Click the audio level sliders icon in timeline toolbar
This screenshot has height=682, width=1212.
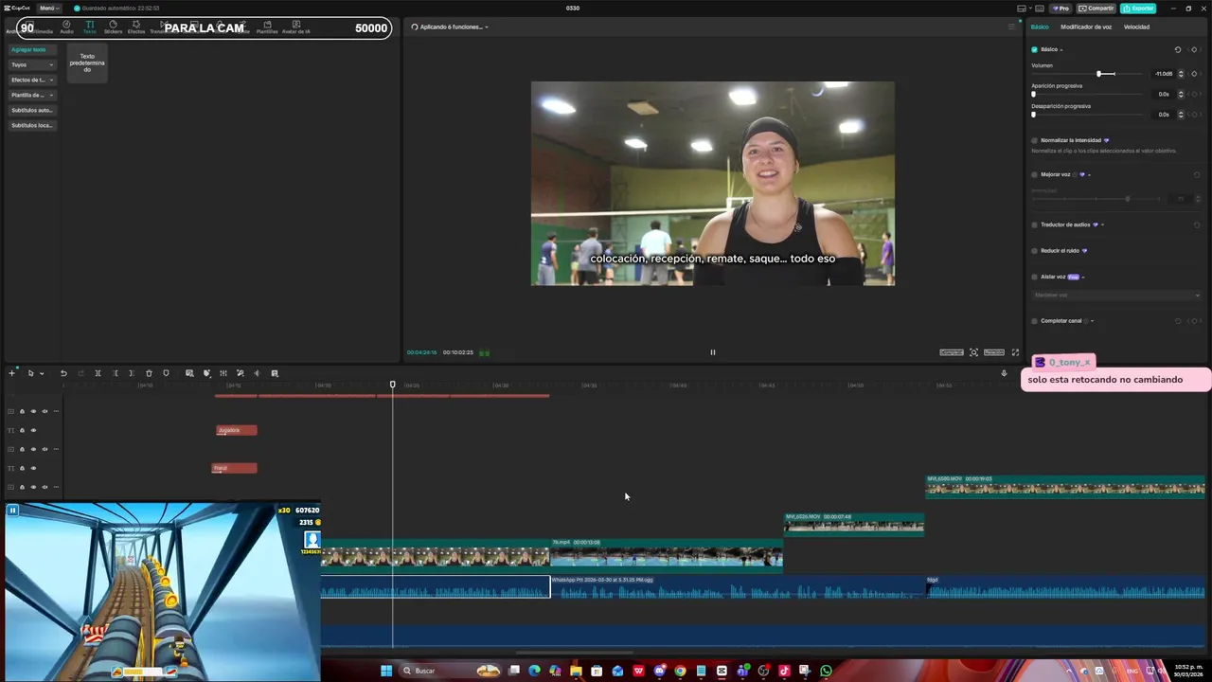(223, 373)
